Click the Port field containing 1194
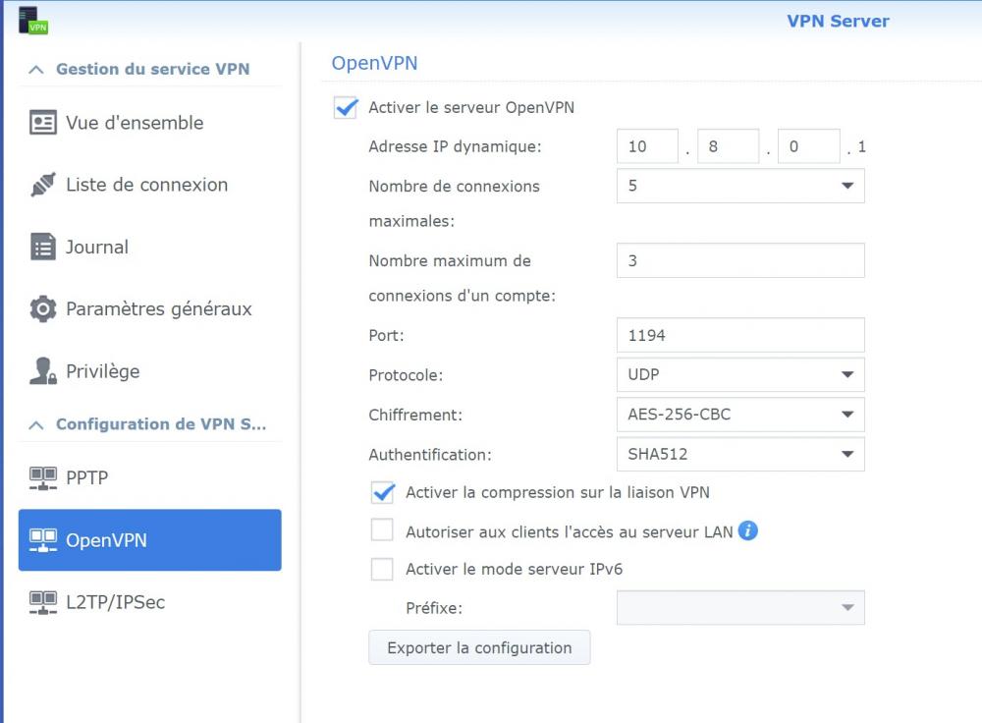 tap(740, 335)
